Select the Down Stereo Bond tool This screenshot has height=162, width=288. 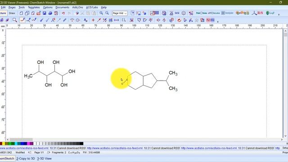(47, 20)
